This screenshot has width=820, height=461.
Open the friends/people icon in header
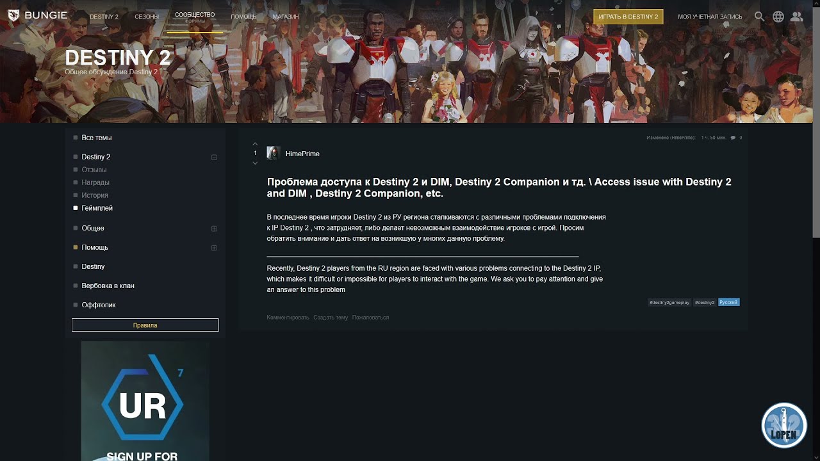coord(796,17)
